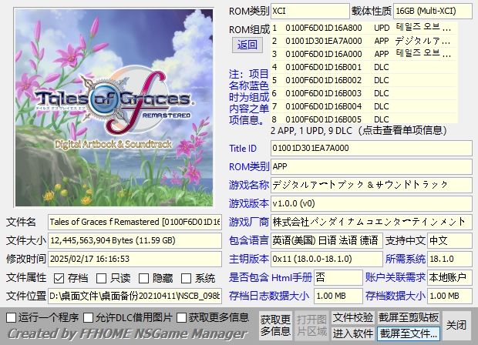This screenshot has height=345, width=478.
Task: Click the 存档数据大小 field 1.00 MB
Action: 450,296
